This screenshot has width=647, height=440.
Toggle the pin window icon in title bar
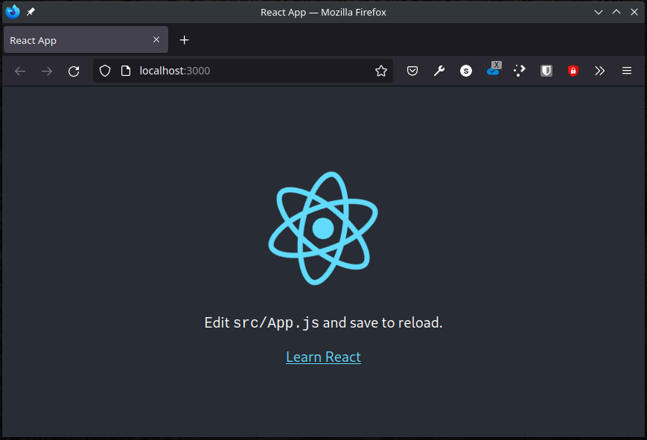31,12
